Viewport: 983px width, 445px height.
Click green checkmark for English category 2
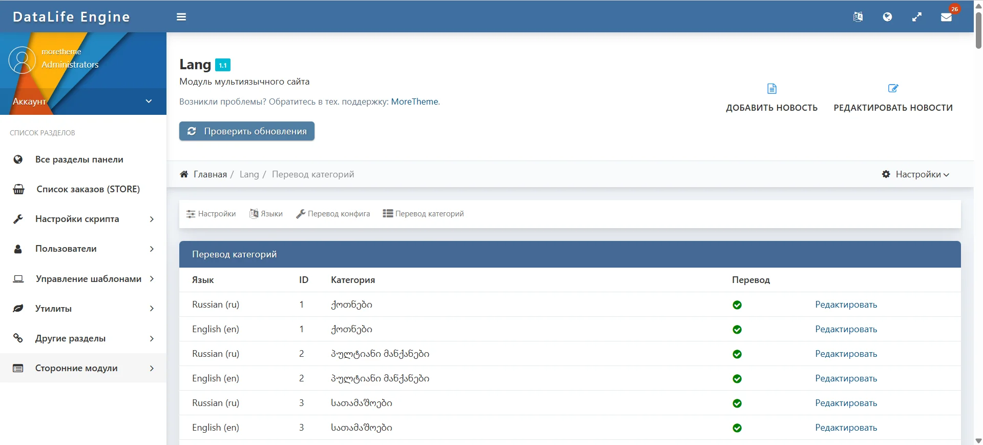click(737, 379)
